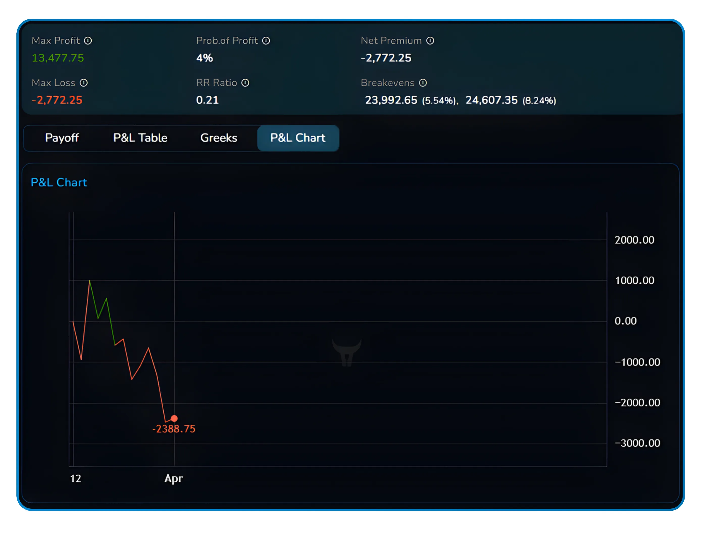
Task: Click the Max Profit label
Action: (56, 41)
